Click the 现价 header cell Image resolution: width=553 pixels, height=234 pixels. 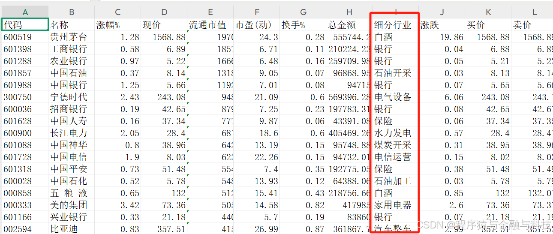(x=164, y=25)
